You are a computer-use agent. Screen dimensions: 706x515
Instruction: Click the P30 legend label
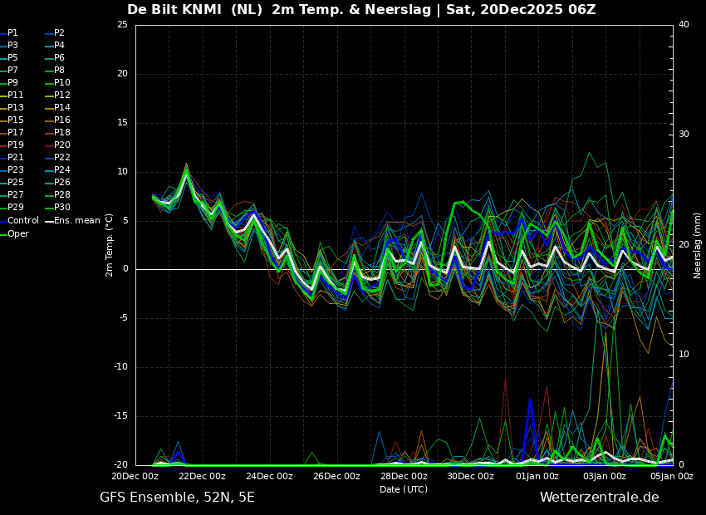(61, 208)
